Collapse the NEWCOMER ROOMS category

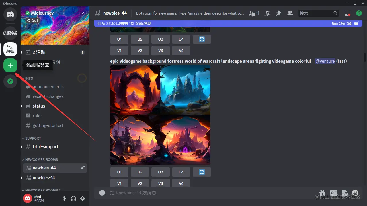point(40,159)
